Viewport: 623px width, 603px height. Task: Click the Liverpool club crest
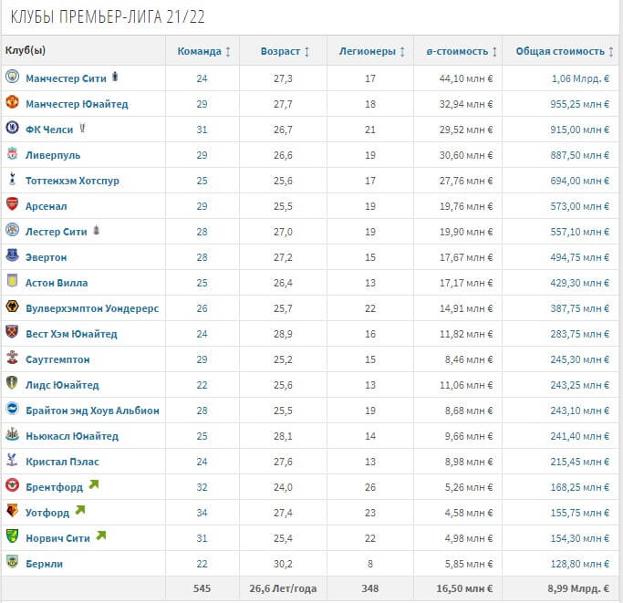13,153
